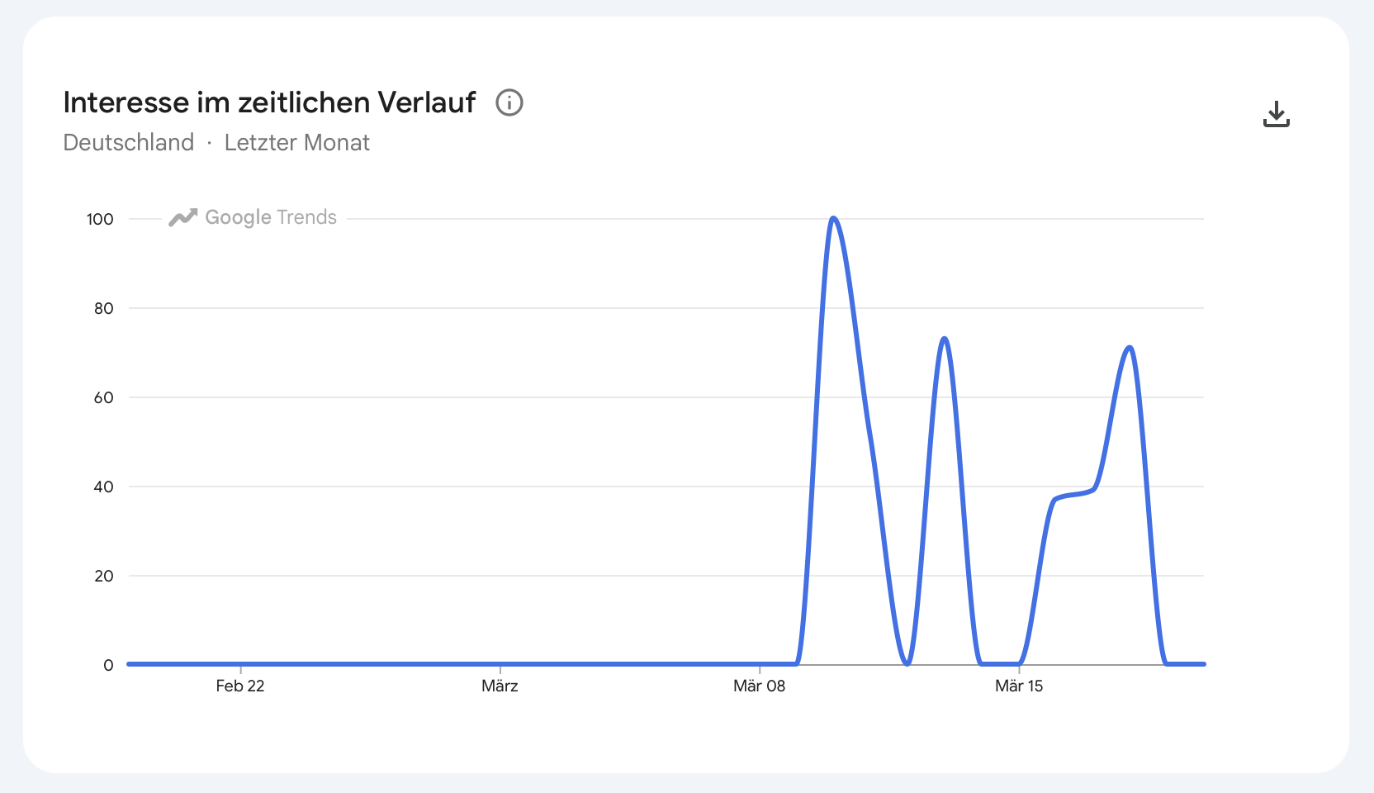Click the 'Feb 22' label on the x-axis
Image resolution: width=1374 pixels, height=793 pixels.
tap(239, 686)
